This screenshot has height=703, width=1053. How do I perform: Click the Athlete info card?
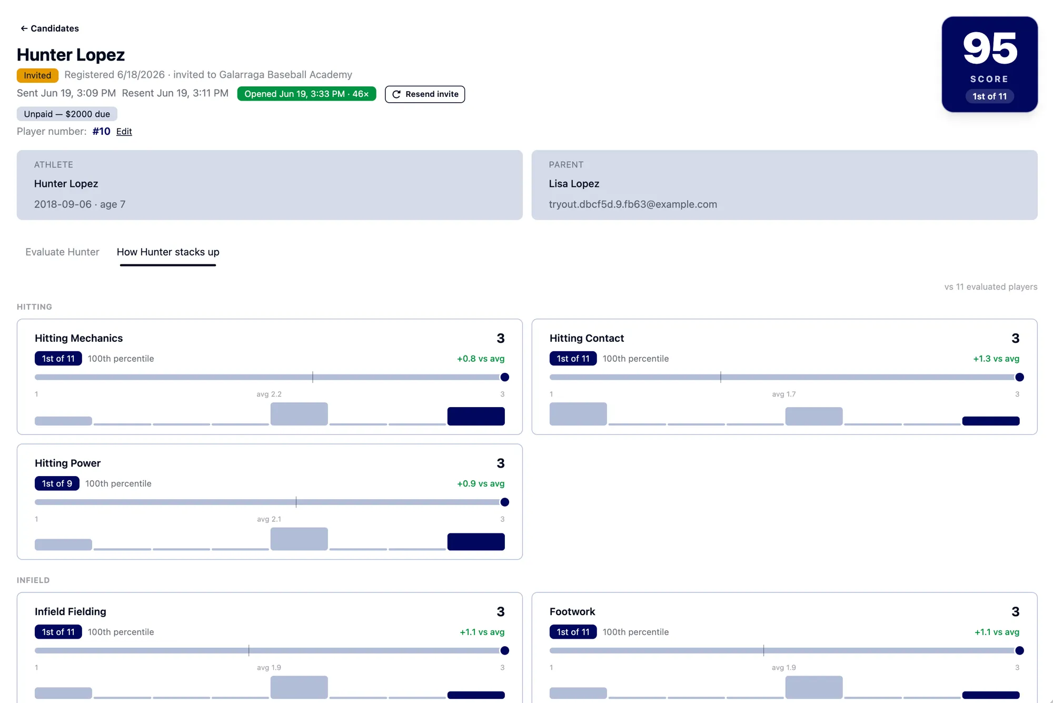click(x=270, y=185)
